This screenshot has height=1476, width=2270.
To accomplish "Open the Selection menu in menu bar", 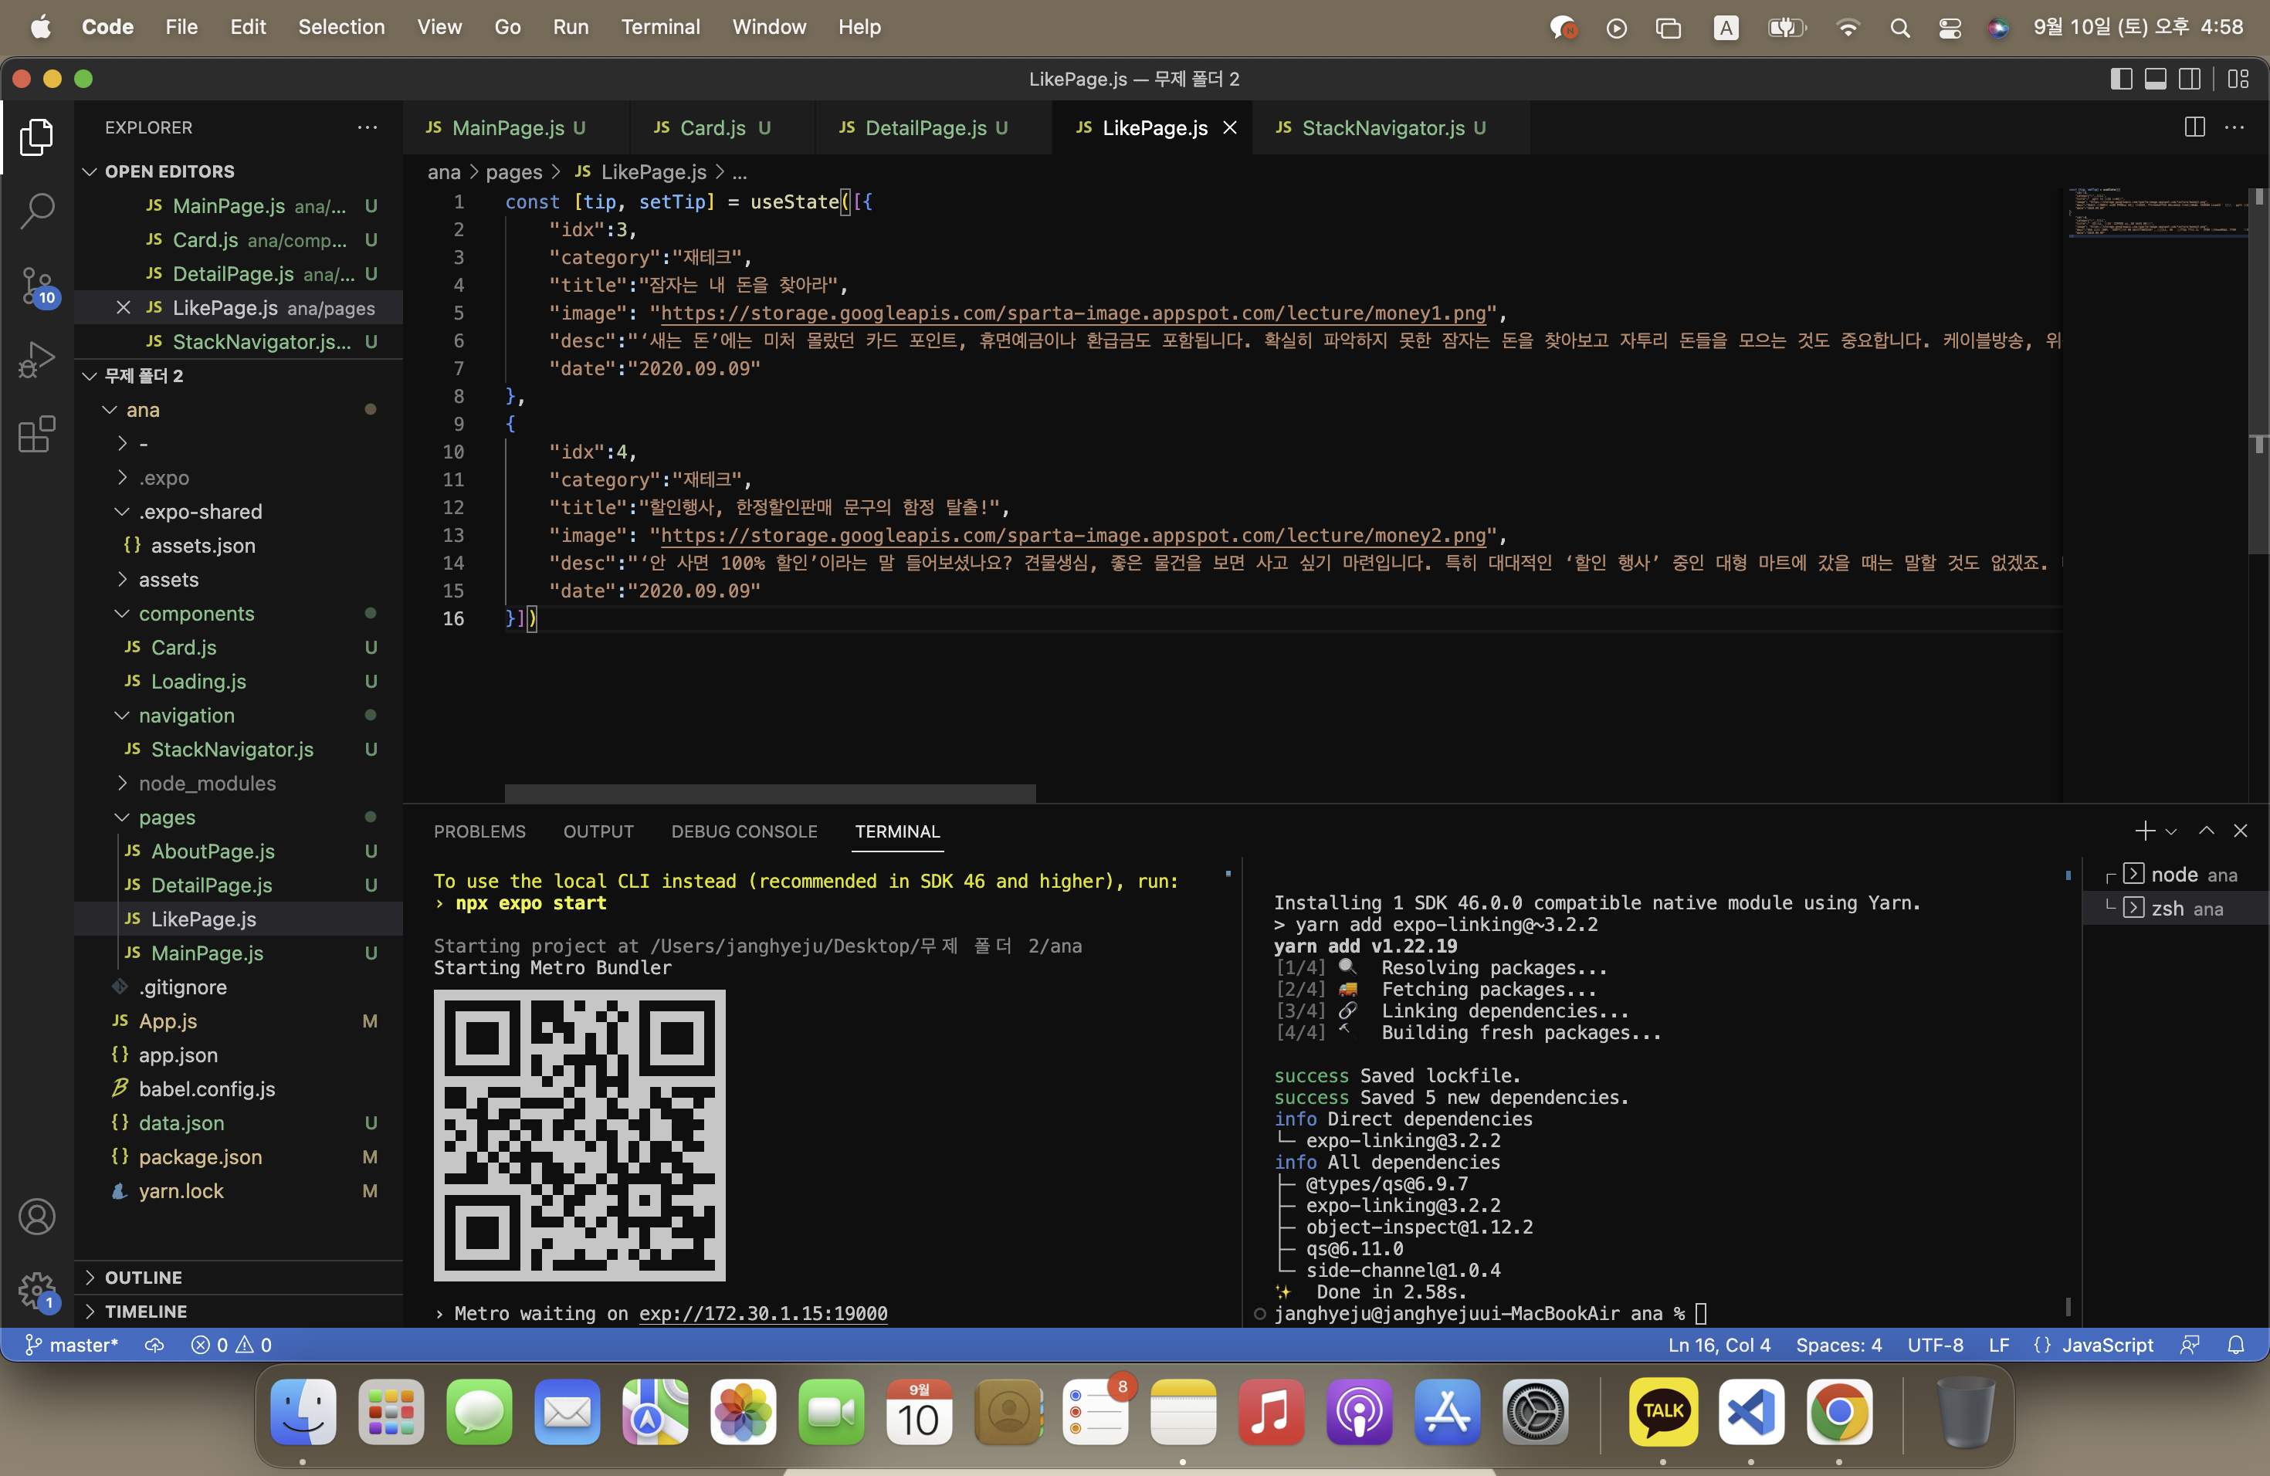I will (341, 28).
